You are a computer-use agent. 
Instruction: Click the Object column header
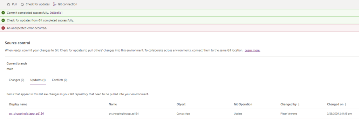click(x=181, y=104)
